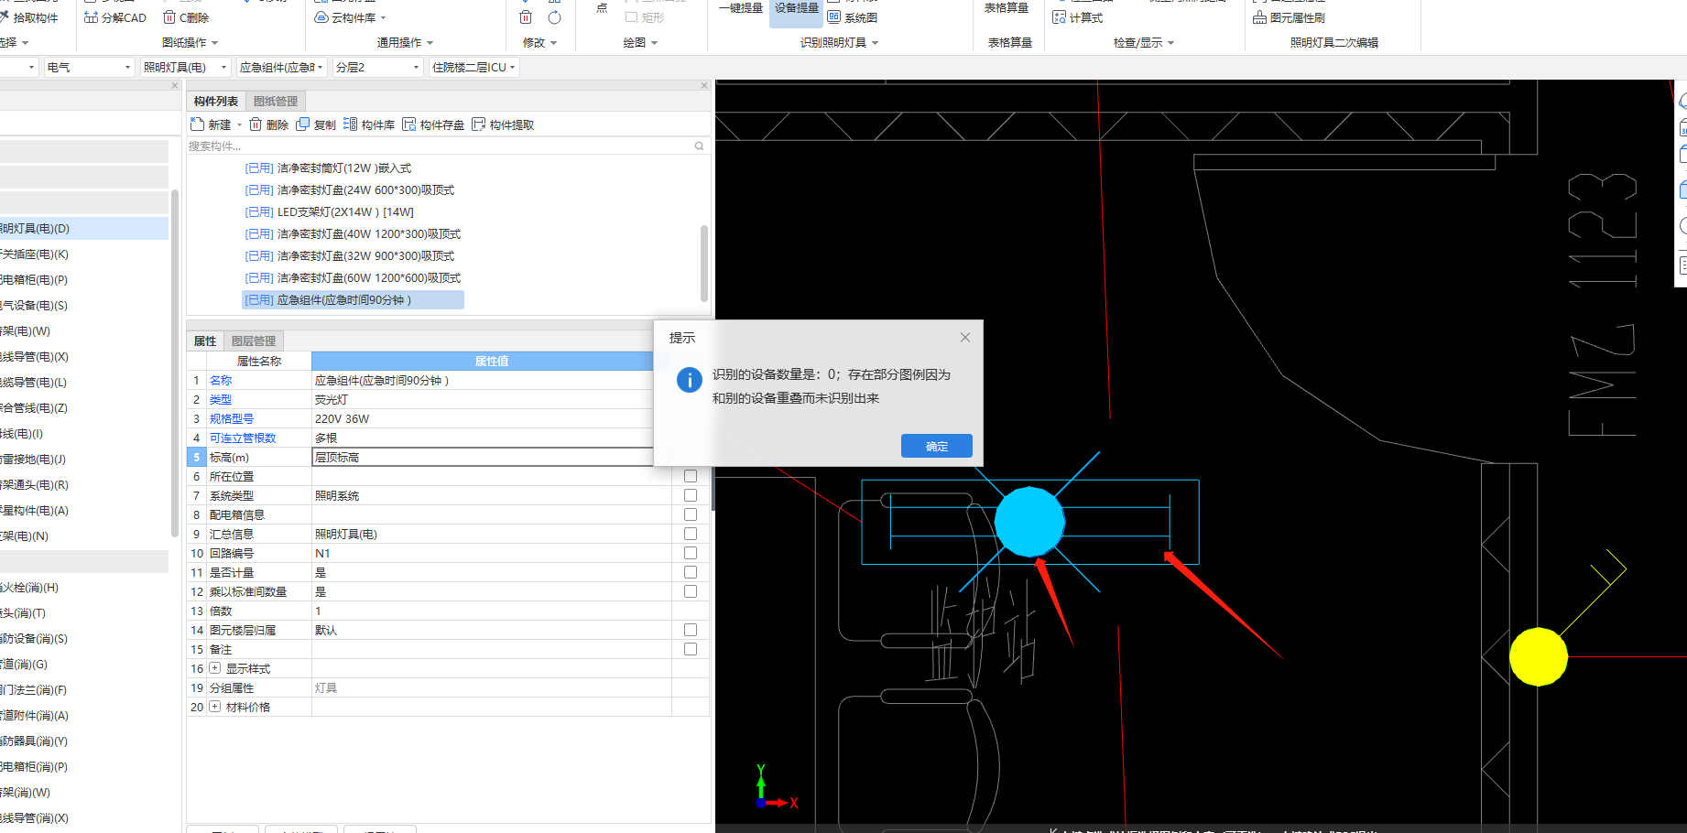Click the 可连立管根数 property link
Viewport: 1687px width, 833px height.
point(243,438)
